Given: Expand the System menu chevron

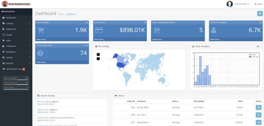Looking at the screenshot, I should (x=29, y=57).
